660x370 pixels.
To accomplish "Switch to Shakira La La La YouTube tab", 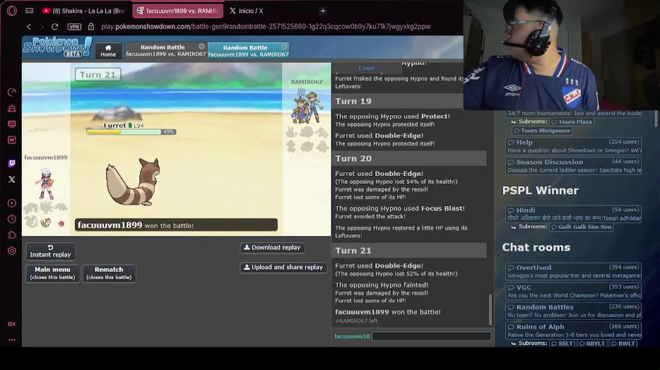I will [x=84, y=11].
